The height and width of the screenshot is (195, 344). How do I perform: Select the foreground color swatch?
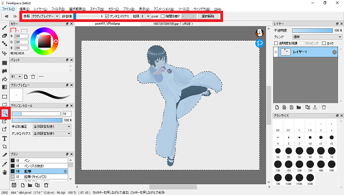point(13,30)
